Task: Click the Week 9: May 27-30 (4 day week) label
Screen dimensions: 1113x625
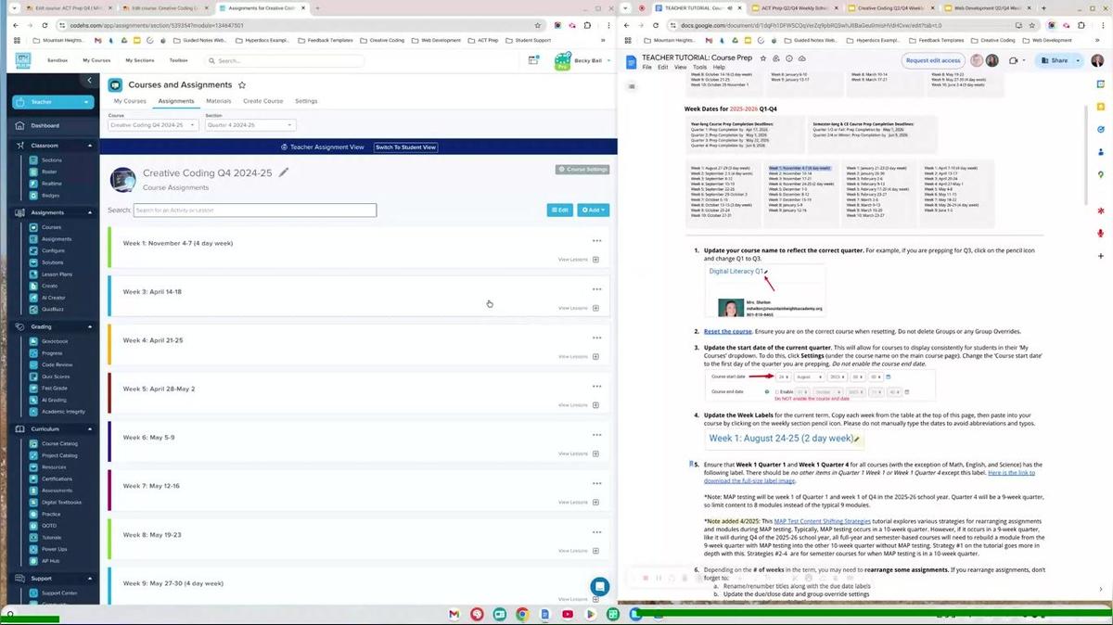Action: pyautogui.click(x=173, y=583)
